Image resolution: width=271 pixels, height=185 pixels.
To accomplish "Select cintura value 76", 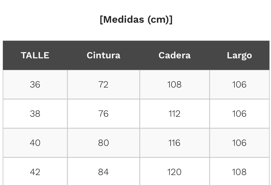I will pos(103,114).
